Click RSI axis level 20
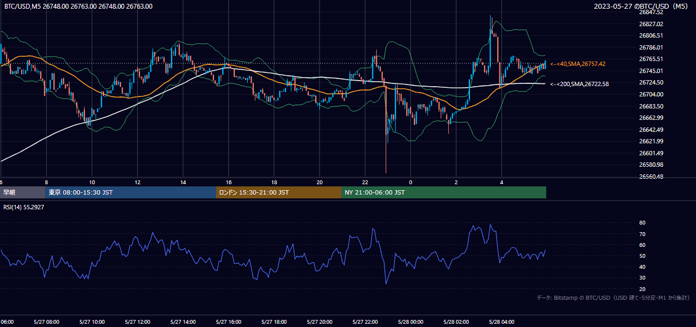Screen dimensions: 696x327 coord(643,289)
